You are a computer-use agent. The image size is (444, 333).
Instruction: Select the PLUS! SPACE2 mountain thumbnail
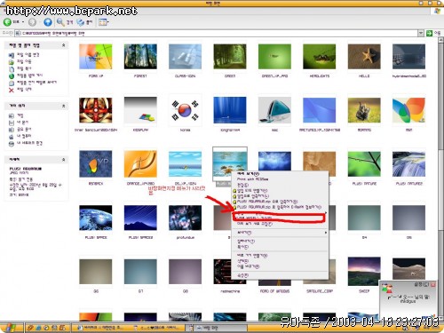coord(140,218)
